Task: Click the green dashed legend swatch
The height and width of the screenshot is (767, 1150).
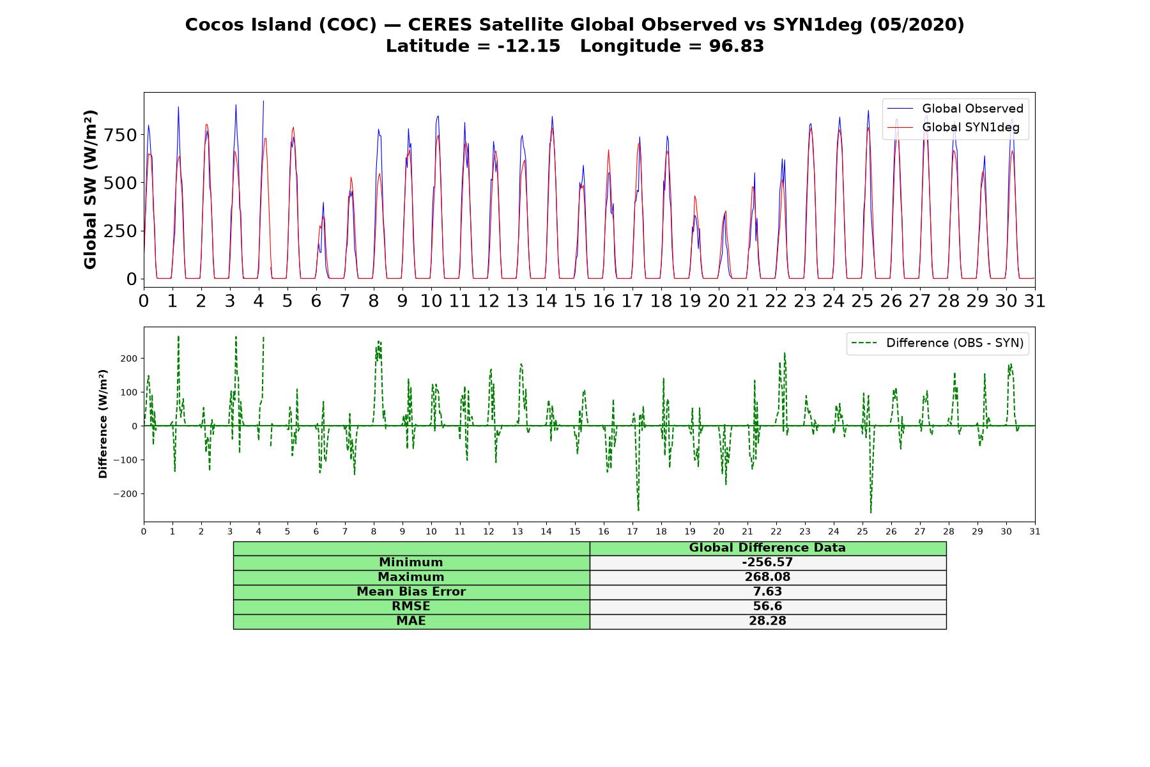Action: (x=864, y=343)
